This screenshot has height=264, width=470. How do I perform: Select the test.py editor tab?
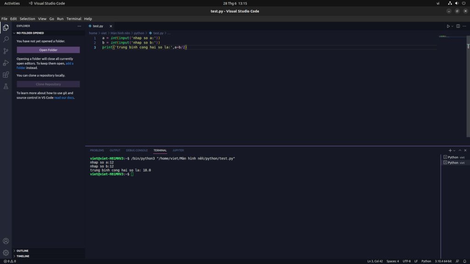(x=98, y=26)
